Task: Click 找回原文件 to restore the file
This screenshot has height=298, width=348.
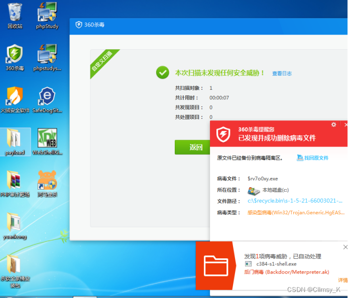Action: point(312,158)
